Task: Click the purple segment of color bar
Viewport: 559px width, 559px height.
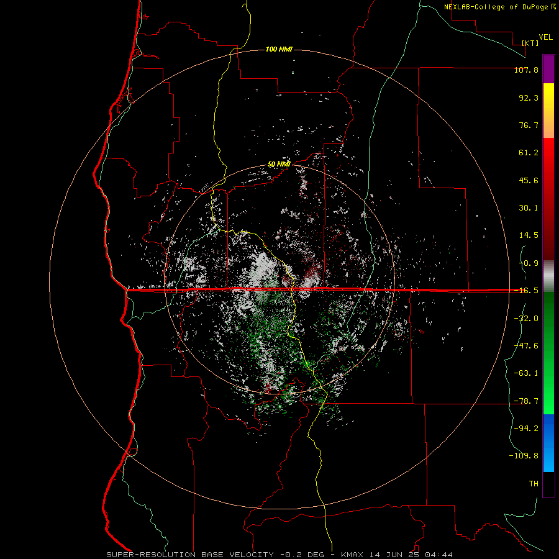Action: coord(548,69)
